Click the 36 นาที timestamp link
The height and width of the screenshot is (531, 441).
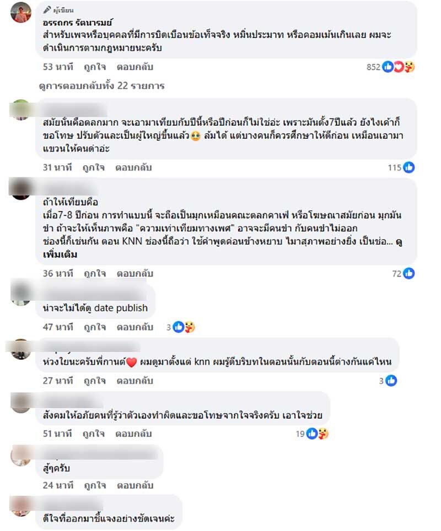click(58, 274)
